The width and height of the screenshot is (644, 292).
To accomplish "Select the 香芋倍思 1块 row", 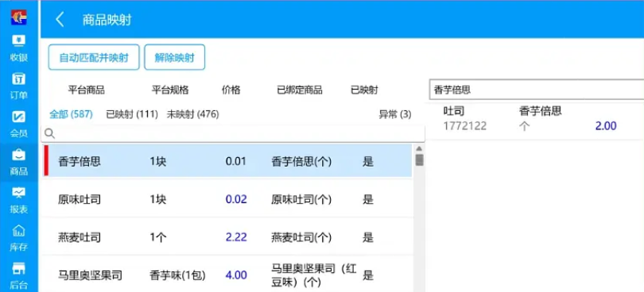I will pyautogui.click(x=227, y=161).
